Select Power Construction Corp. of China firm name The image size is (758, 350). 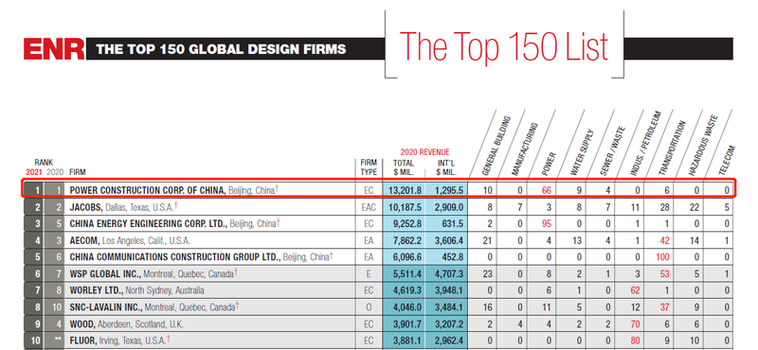148,190
